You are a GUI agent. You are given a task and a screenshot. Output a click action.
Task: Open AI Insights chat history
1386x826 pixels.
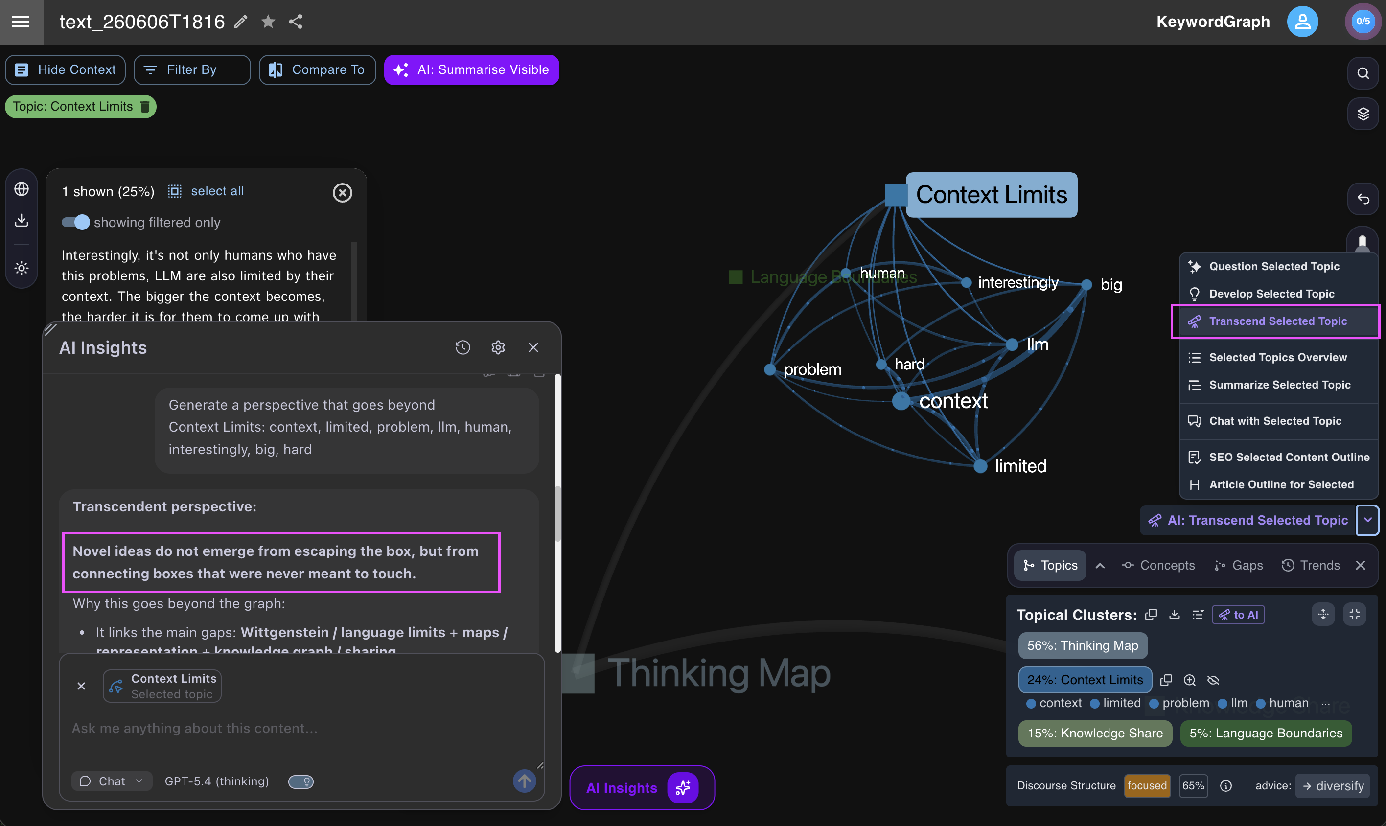click(462, 348)
